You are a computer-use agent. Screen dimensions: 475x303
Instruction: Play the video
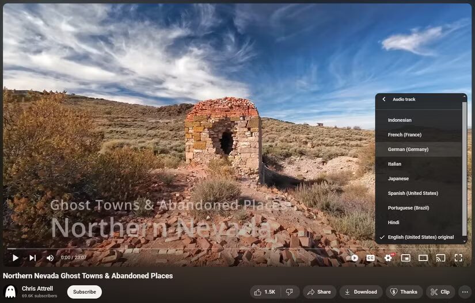pyautogui.click(x=16, y=258)
